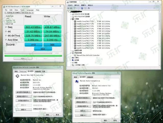Click 卸载 button in Marvell 92xx controller dialog

(24, 110)
